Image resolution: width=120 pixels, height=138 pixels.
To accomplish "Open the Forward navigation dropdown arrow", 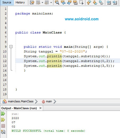I will coord(51,3).
